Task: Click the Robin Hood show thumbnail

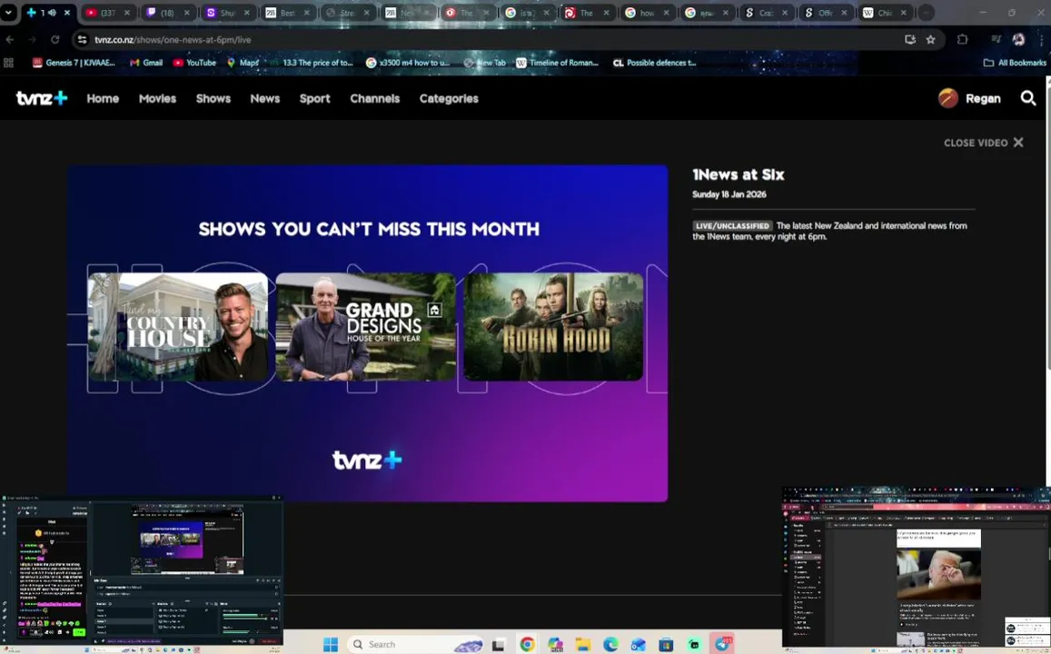Action: [x=553, y=327]
